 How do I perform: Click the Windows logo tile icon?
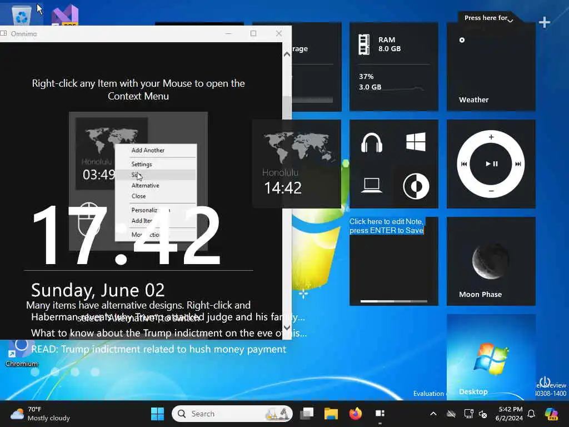pos(416,142)
